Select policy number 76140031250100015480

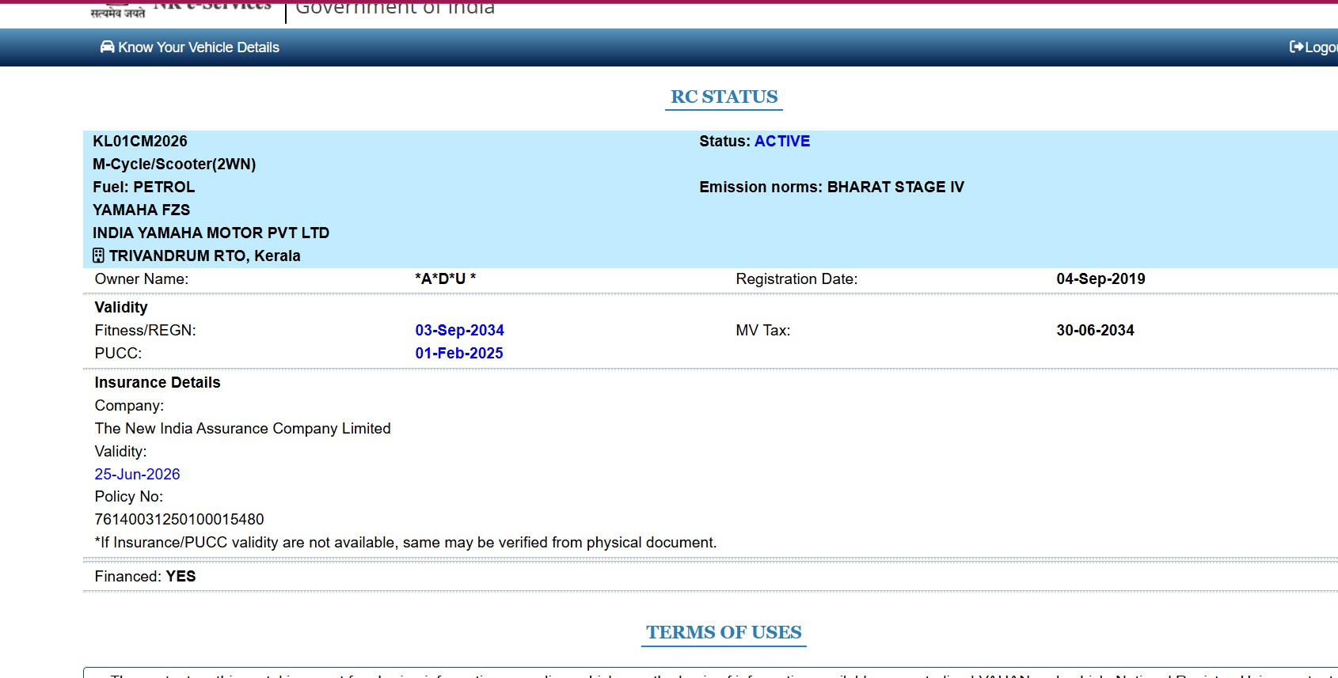(x=180, y=519)
